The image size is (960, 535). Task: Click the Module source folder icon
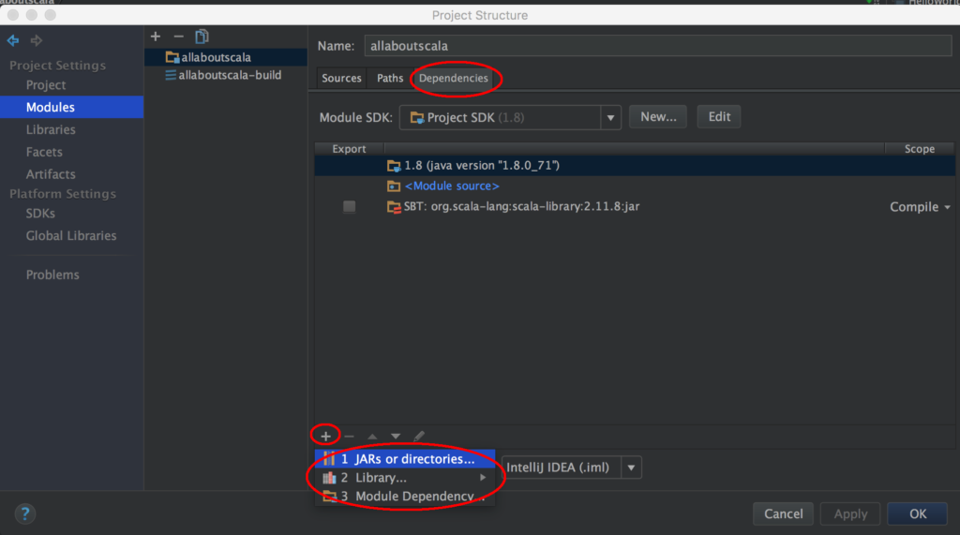(394, 186)
